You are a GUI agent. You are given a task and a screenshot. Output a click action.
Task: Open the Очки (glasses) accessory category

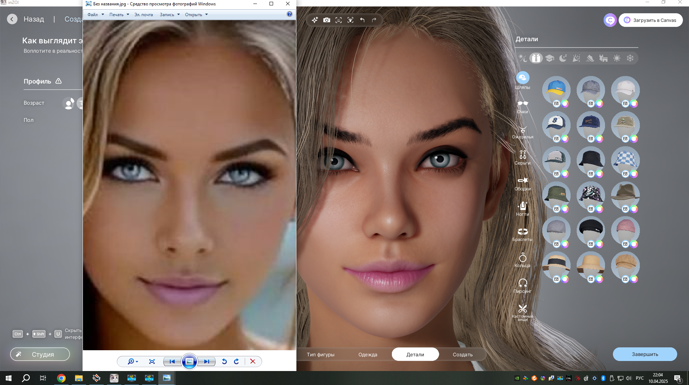pyautogui.click(x=522, y=106)
